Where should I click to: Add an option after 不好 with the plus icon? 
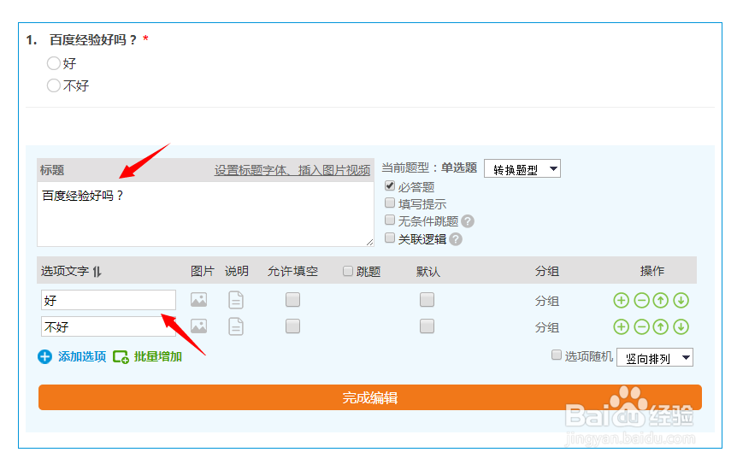pyautogui.click(x=621, y=327)
